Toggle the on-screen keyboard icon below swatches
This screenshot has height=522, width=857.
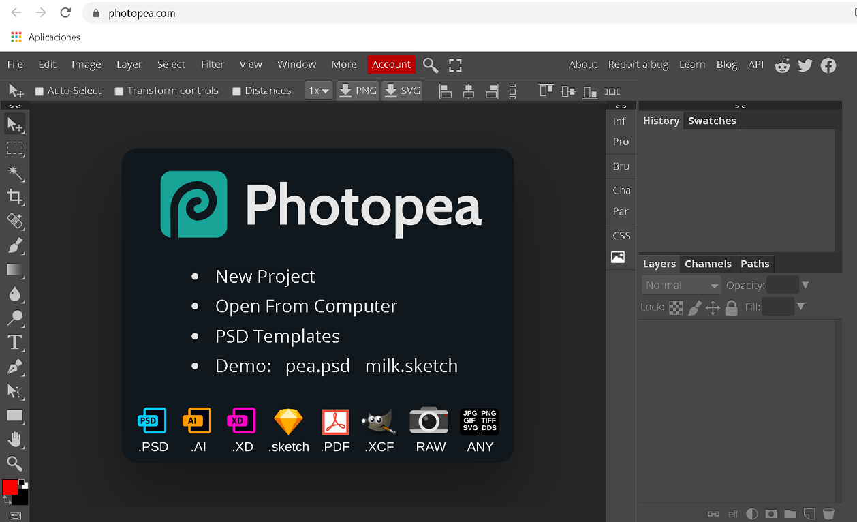[15, 516]
